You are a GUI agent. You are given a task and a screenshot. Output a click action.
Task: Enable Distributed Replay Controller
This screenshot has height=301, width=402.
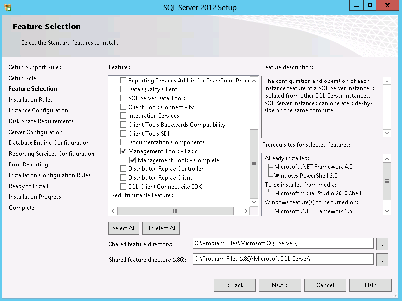pos(123,168)
